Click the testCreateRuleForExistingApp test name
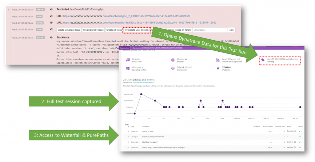Screen dimensions: 315x162 coord(87,9)
